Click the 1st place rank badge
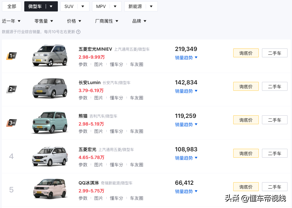This screenshot has height=208, width=292. [x=12, y=56]
